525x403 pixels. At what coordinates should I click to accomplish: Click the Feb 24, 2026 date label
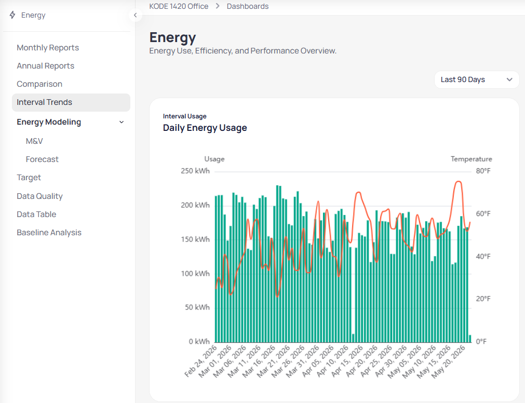point(201,361)
